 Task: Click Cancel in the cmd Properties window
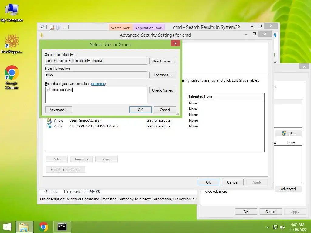(271, 211)
